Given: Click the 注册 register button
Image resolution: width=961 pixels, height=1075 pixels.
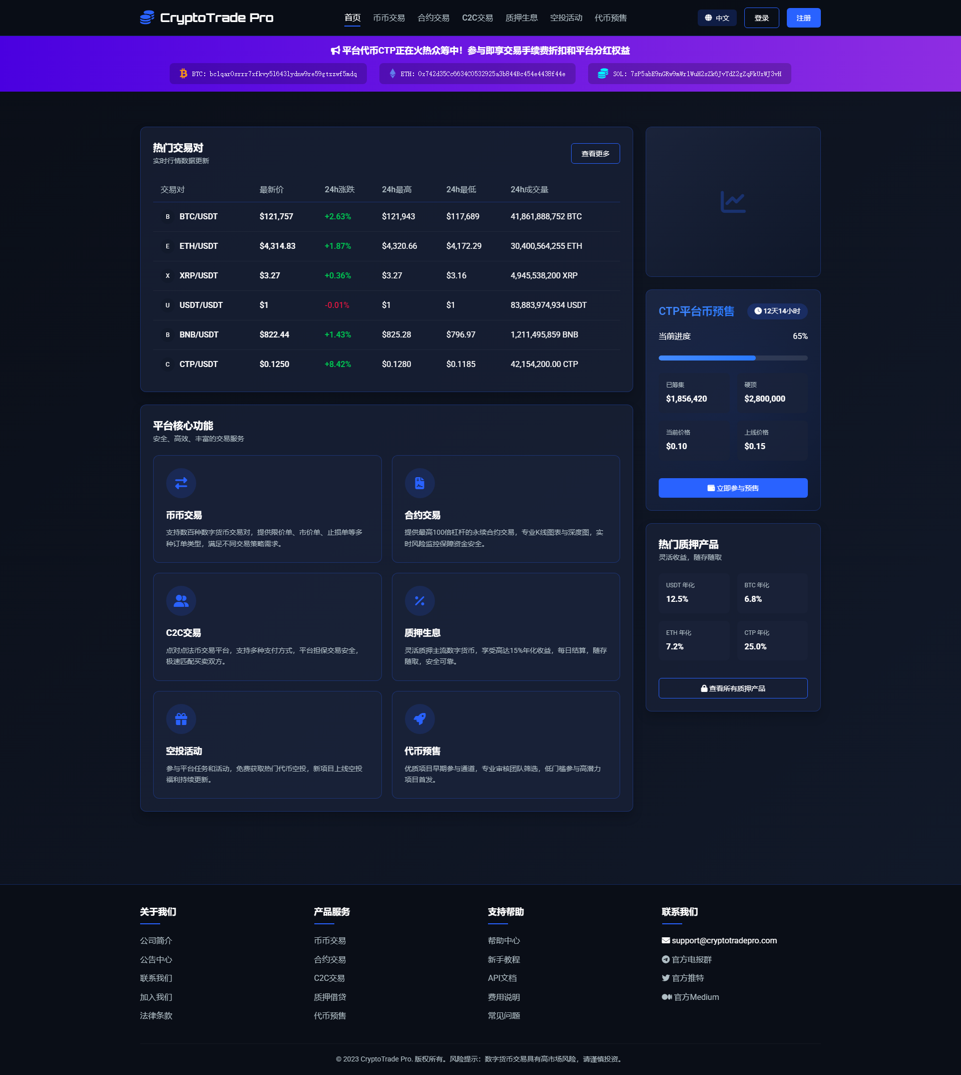Looking at the screenshot, I should click(803, 18).
